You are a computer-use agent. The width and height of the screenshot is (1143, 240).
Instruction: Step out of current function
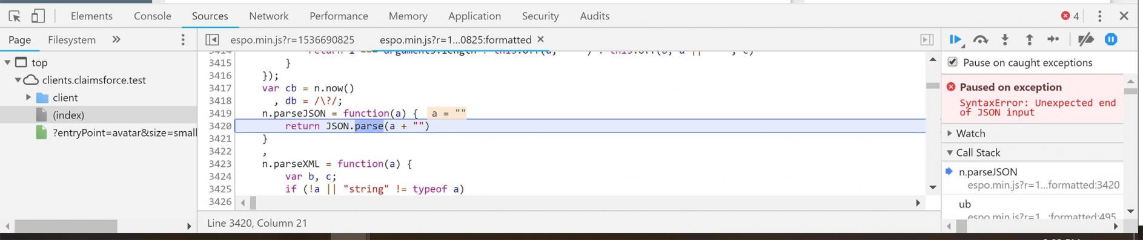1029,39
